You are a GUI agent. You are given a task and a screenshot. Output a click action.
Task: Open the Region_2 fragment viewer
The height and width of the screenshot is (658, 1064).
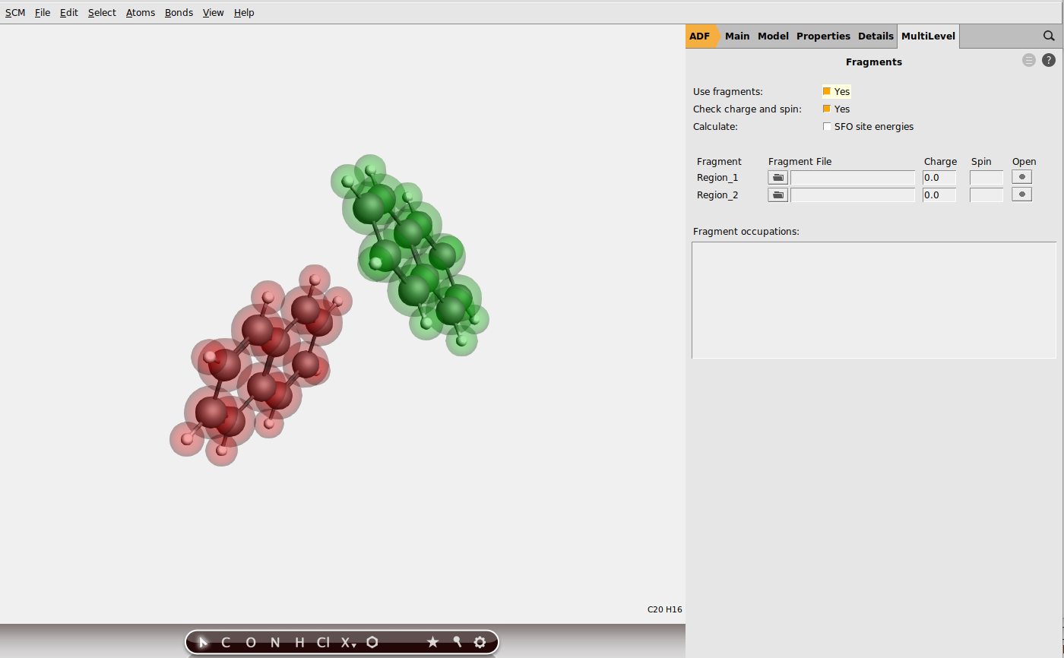click(x=1021, y=194)
